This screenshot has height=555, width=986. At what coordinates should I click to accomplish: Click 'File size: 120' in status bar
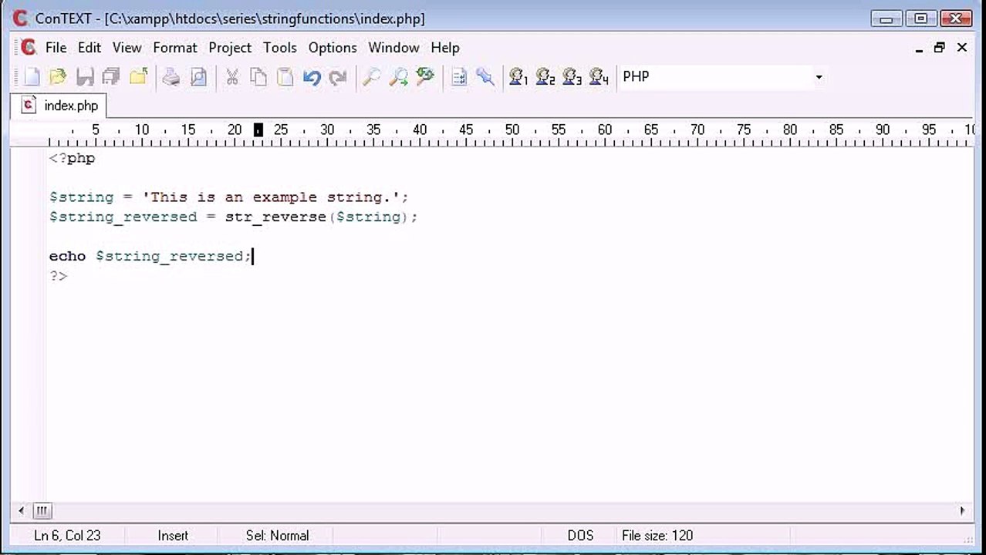(657, 535)
